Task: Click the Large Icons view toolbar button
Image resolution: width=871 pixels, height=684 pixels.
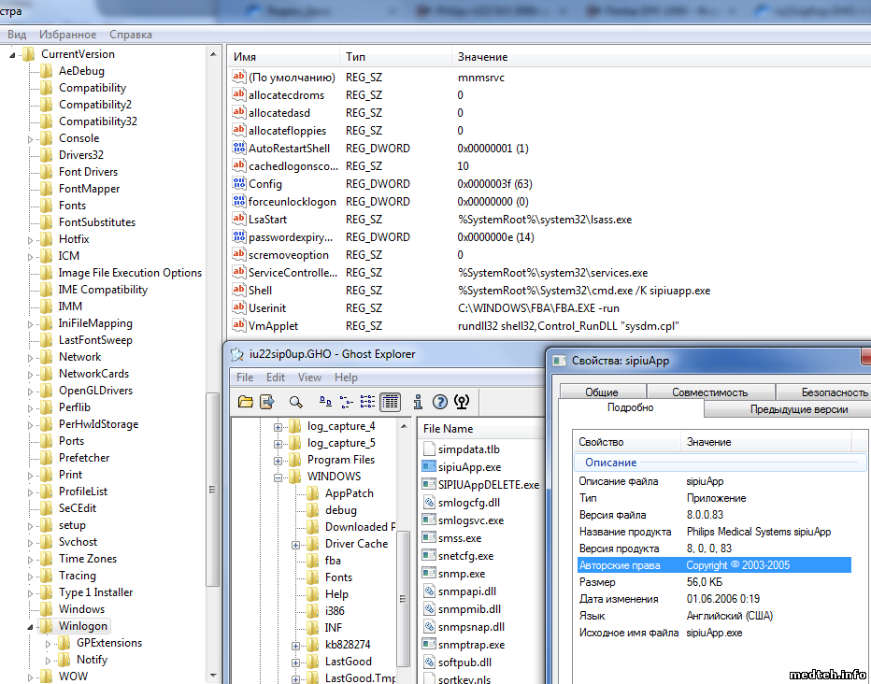Action: point(324,402)
